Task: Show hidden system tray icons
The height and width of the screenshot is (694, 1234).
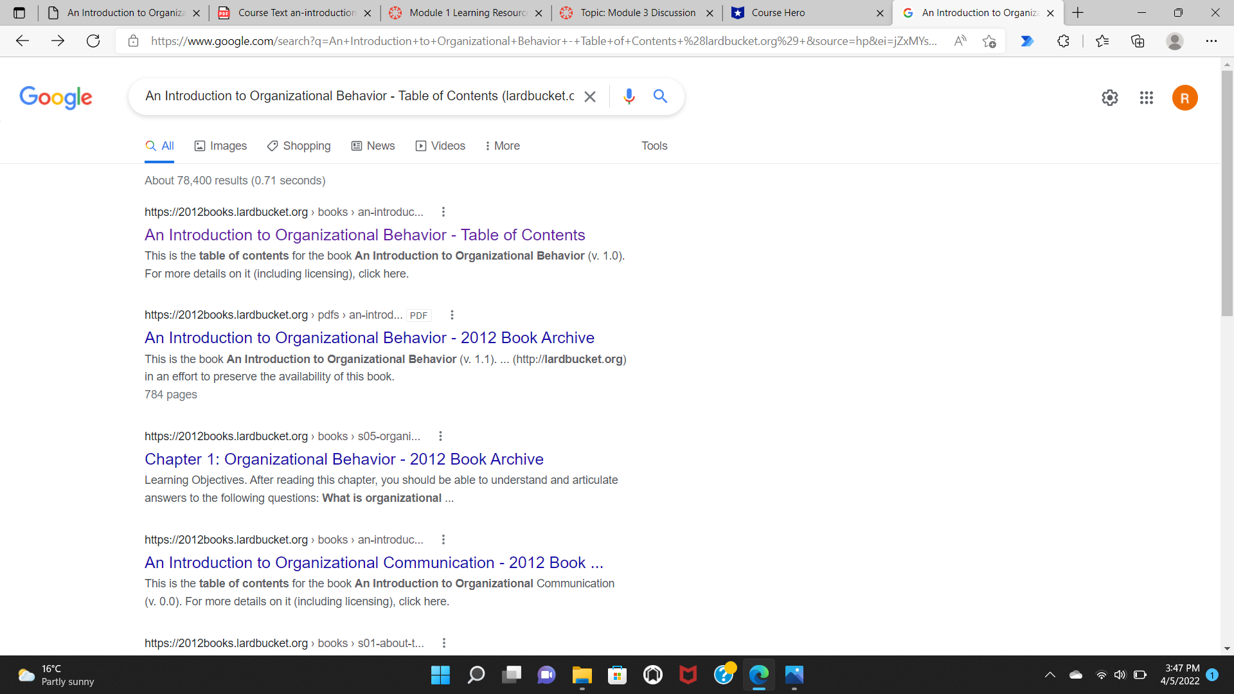Action: 1050,675
